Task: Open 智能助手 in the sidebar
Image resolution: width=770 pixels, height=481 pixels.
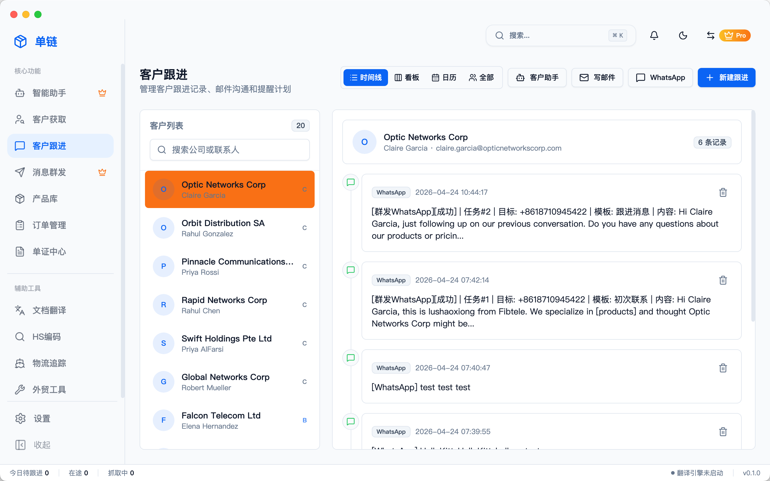Action: [49, 93]
